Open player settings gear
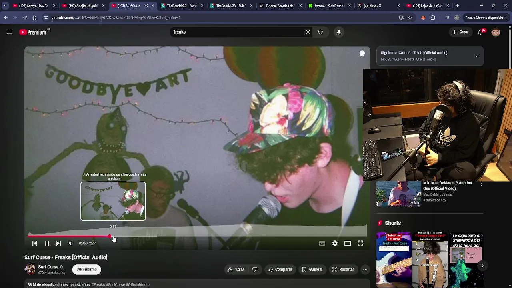The width and height of the screenshot is (512, 288). (335, 243)
